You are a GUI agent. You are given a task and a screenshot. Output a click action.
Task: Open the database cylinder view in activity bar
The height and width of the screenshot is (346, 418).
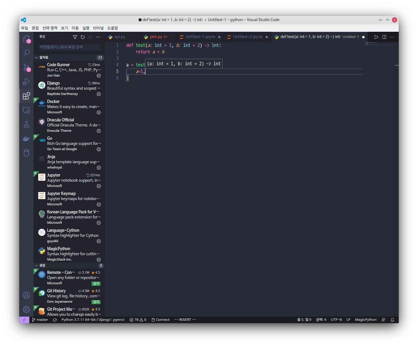tap(26, 153)
